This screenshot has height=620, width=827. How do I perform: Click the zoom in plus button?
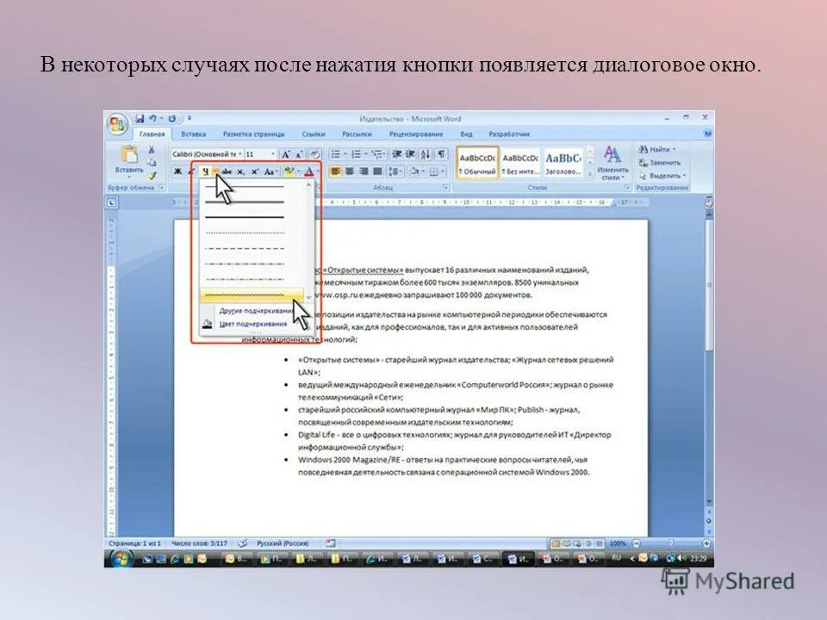tap(706, 543)
